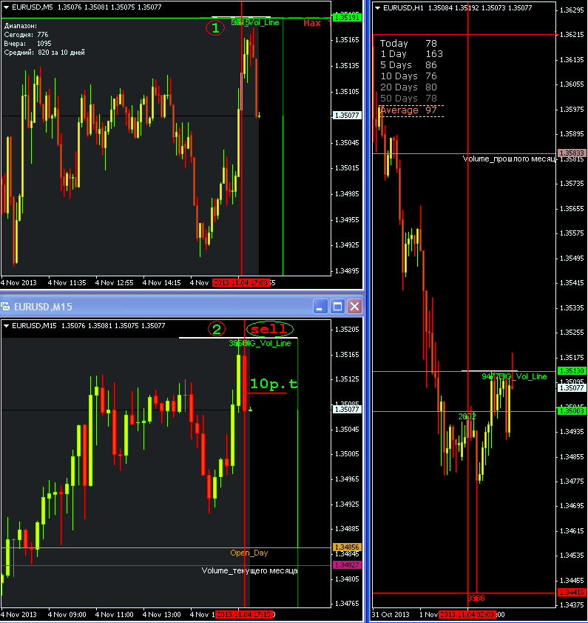Click the red 2013.11.04 17:00 time label

pos(241,283)
